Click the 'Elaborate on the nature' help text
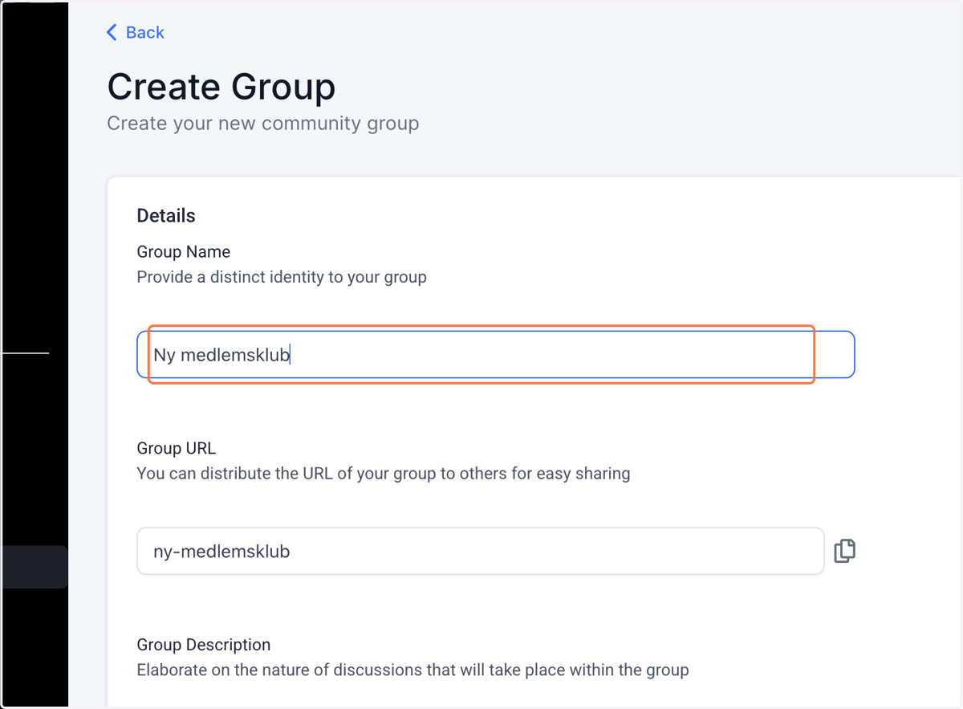 pyautogui.click(x=412, y=670)
